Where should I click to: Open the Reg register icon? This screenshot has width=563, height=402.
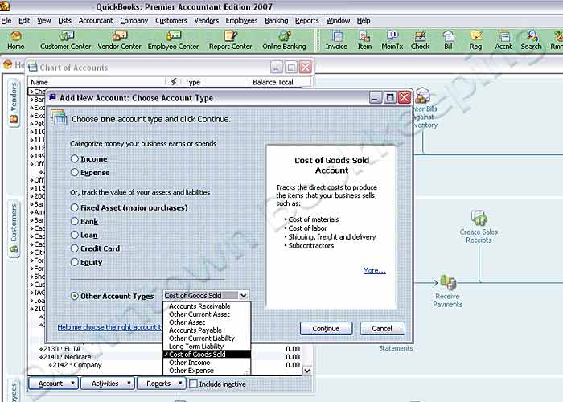[475, 40]
